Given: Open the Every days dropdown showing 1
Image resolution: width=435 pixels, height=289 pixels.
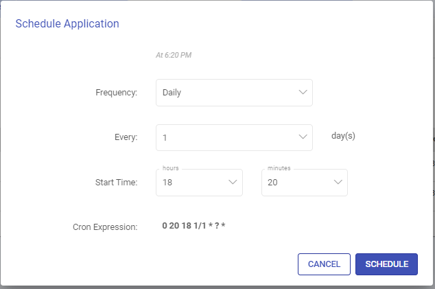Looking at the screenshot, I should click(x=234, y=137).
